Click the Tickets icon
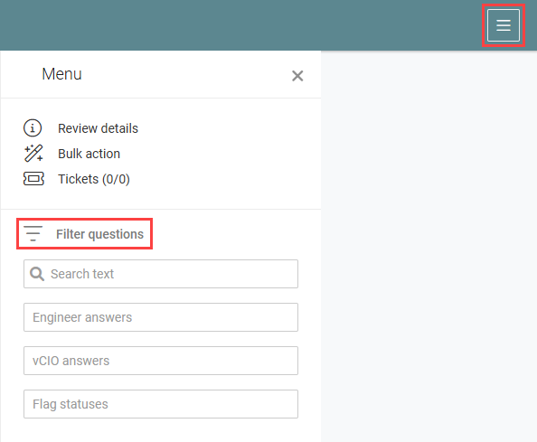This screenshot has width=537, height=442. 33,179
